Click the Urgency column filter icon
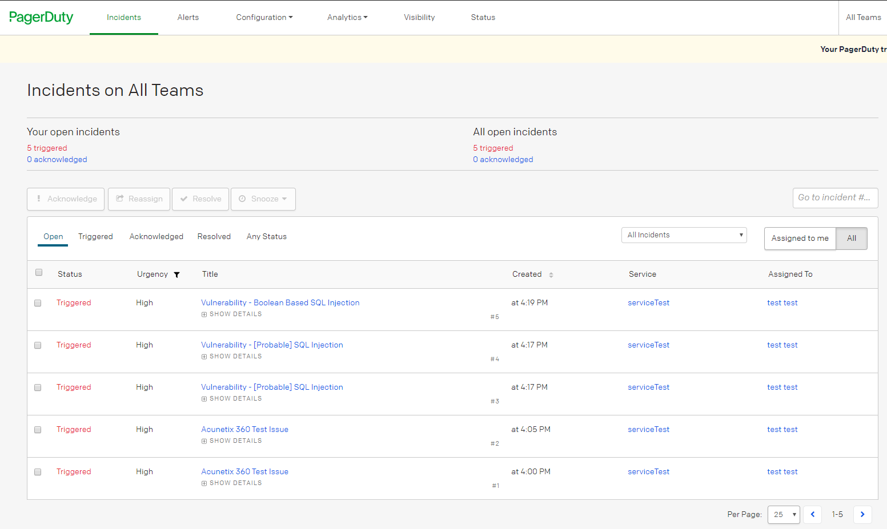This screenshot has width=887, height=529. [x=176, y=274]
